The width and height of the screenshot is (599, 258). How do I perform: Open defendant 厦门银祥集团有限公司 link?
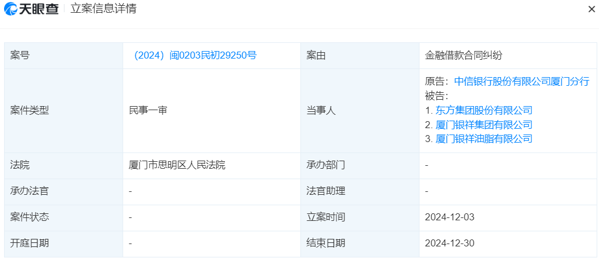coord(483,125)
